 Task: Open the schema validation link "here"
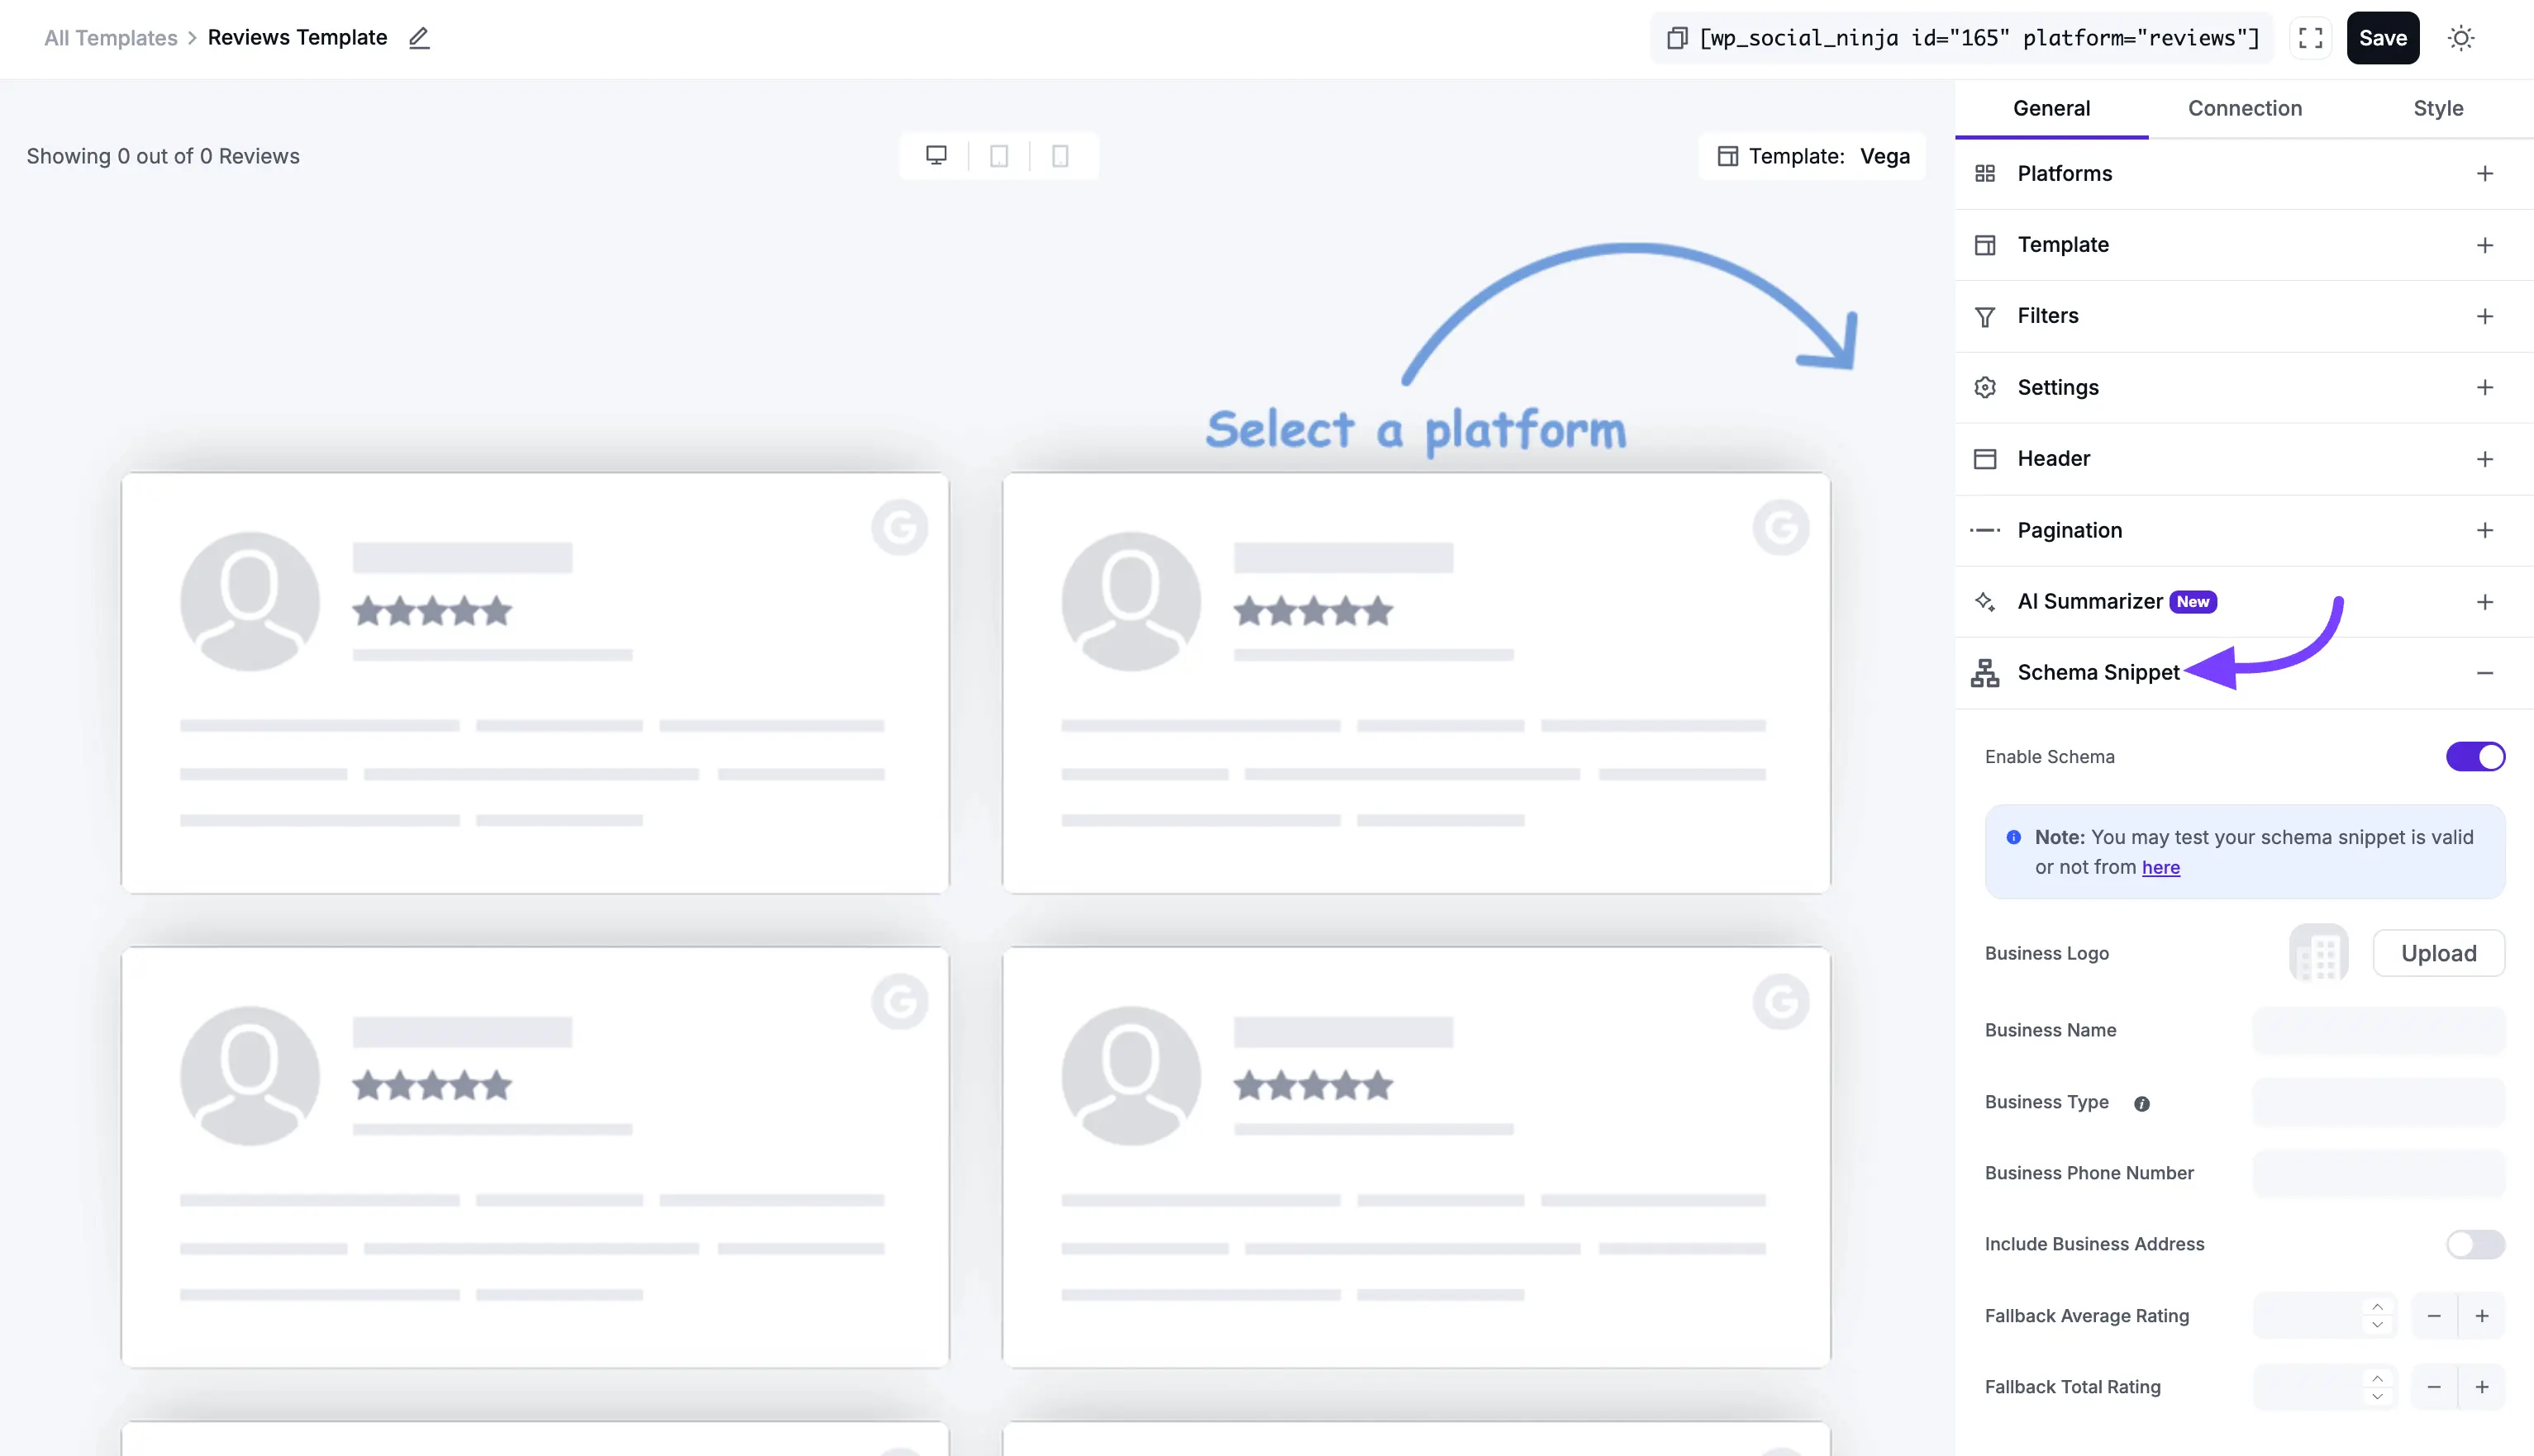(x=2160, y=867)
